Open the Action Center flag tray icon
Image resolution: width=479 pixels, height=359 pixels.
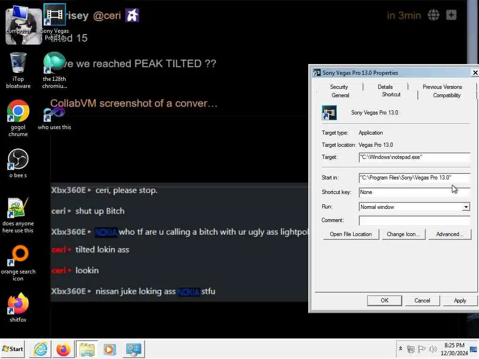[421, 349]
